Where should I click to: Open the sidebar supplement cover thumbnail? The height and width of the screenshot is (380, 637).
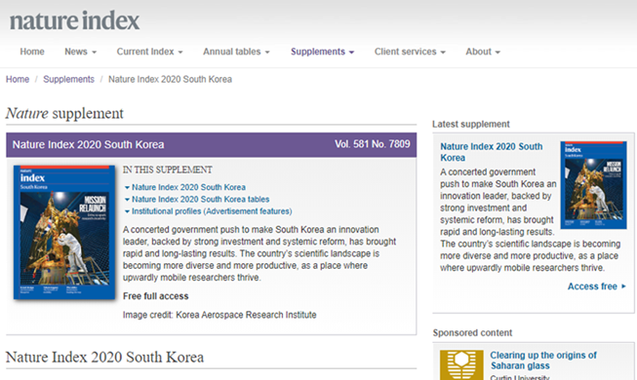[593, 185]
